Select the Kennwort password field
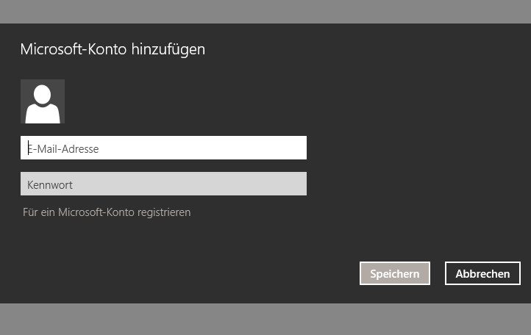531x335 pixels. (163, 184)
